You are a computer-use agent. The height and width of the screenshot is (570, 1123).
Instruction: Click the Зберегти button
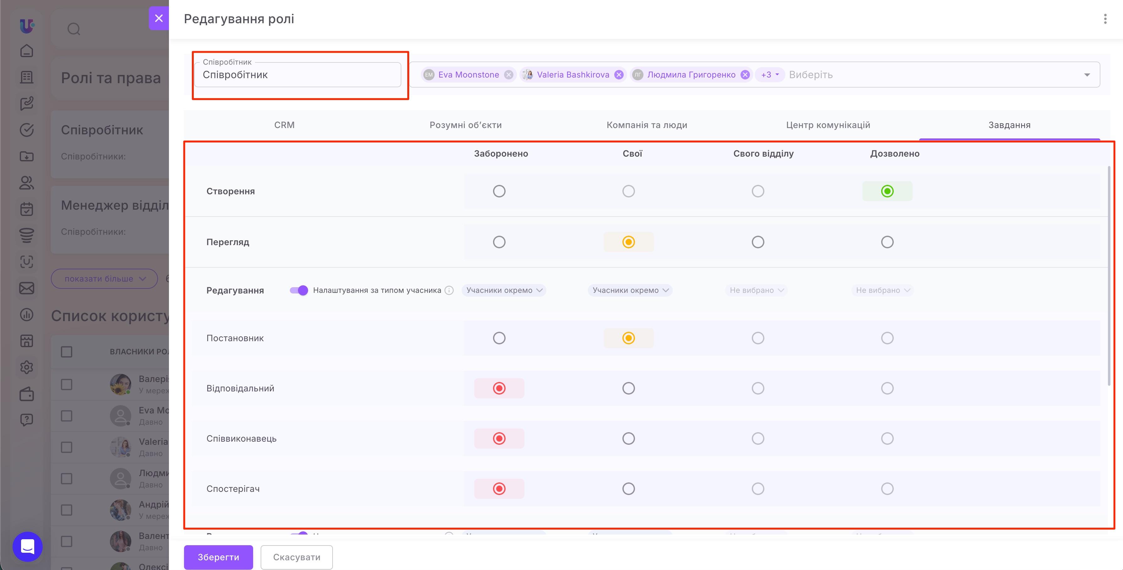click(x=218, y=557)
